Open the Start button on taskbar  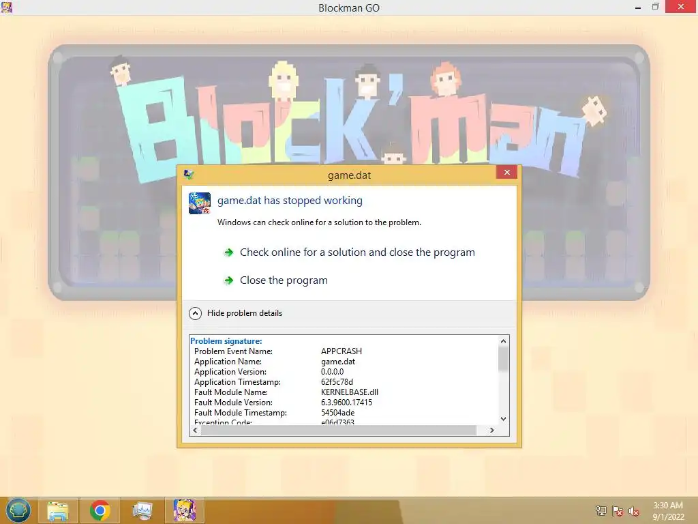click(18, 510)
